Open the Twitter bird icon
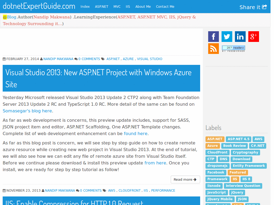The width and height of the screenshot is (274, 205). point(227,37)
